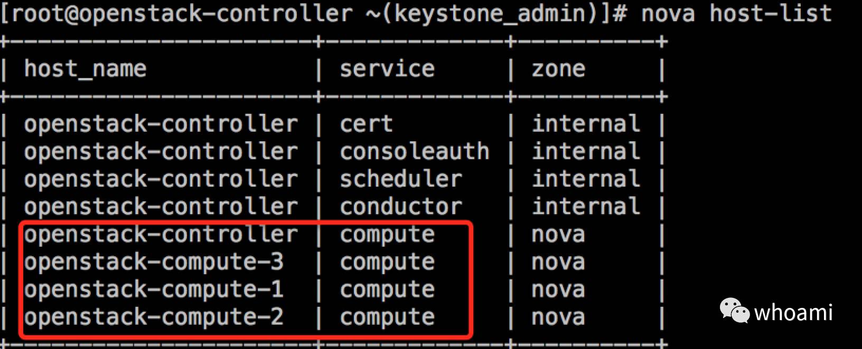Click host name in the scheduler row
This screenshot has width=862, height=349.
point(161,179)
